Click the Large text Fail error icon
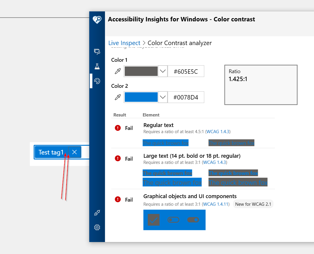The image size is (314, 254). (x=118, y=158)
